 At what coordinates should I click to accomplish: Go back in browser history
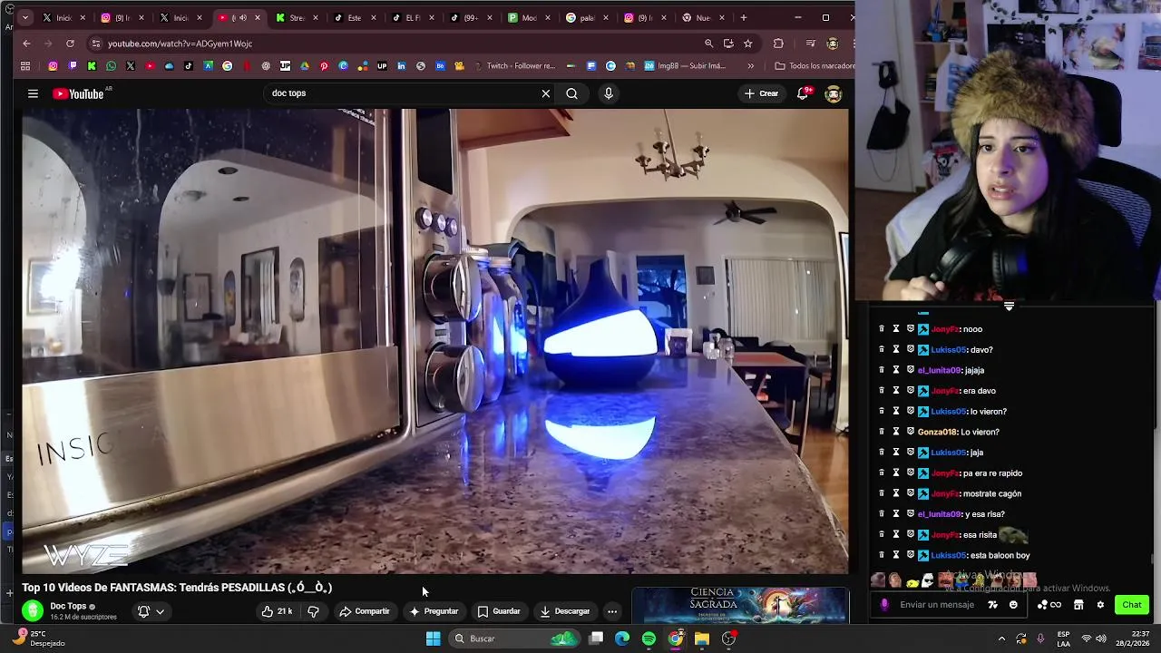tap(26, 43)
